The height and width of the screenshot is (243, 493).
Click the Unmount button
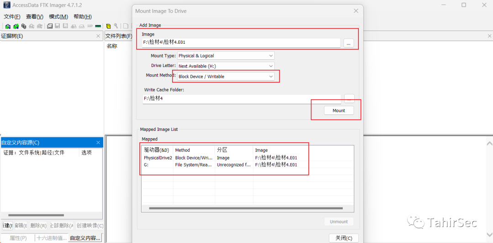[x=339, y=222]
